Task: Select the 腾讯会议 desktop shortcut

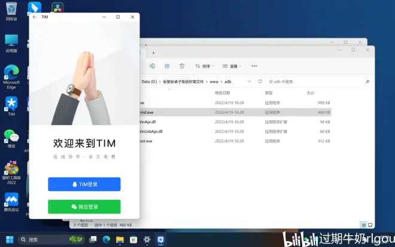Action: point(11,202)
